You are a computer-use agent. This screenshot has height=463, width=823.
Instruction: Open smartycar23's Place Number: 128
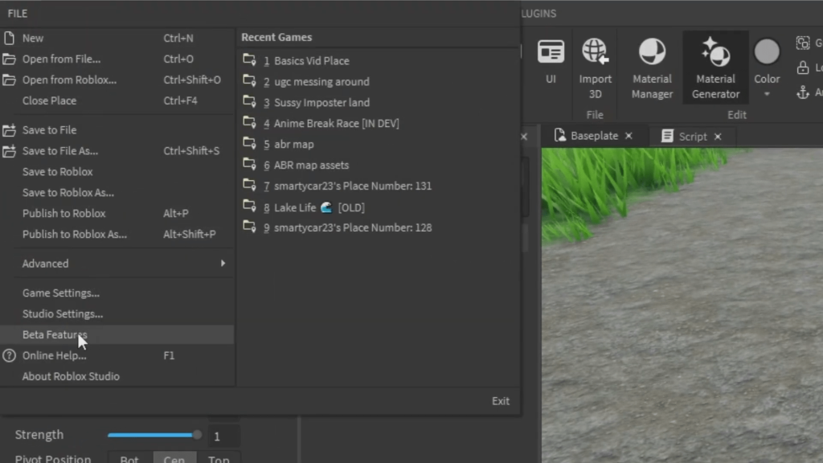353,227
